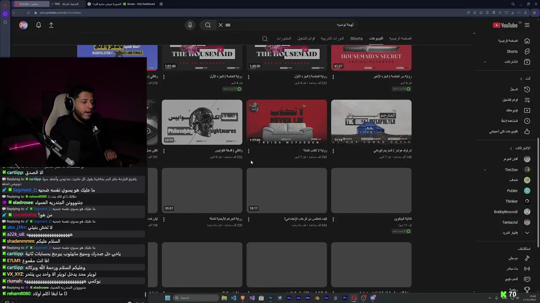Search within channel using magnifier icon
The height and width of the screenshot is (303, 540).
pyautogui.click(x=265, y=39)
